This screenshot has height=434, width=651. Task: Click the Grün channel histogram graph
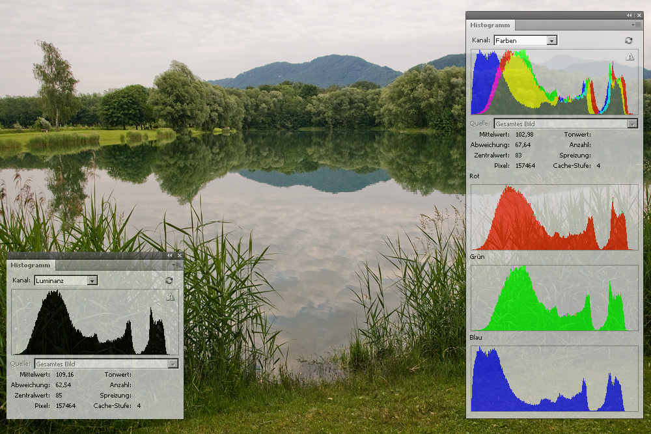coord(555,298)
